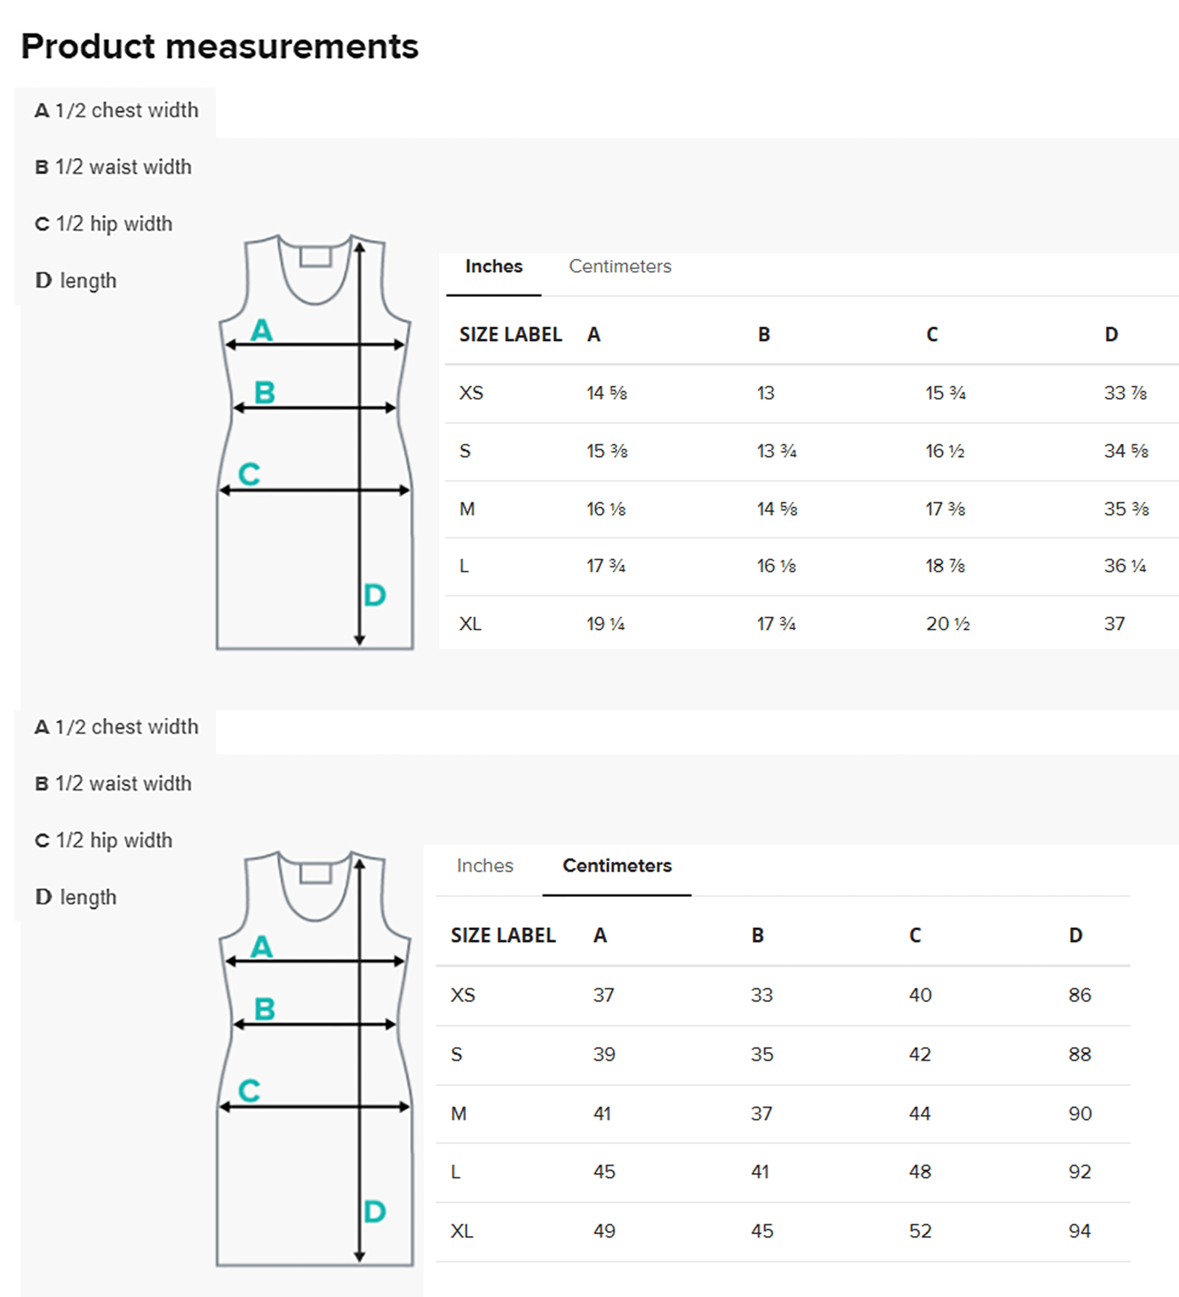Click the neck label on the inches dress diagram

(316, 256)
